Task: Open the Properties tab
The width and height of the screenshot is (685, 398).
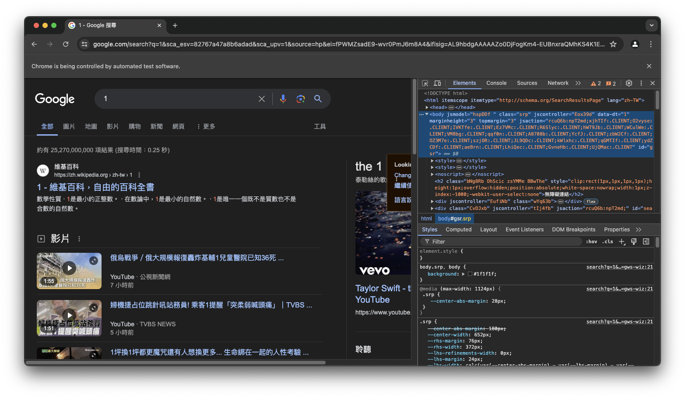Action: [617, 230]
